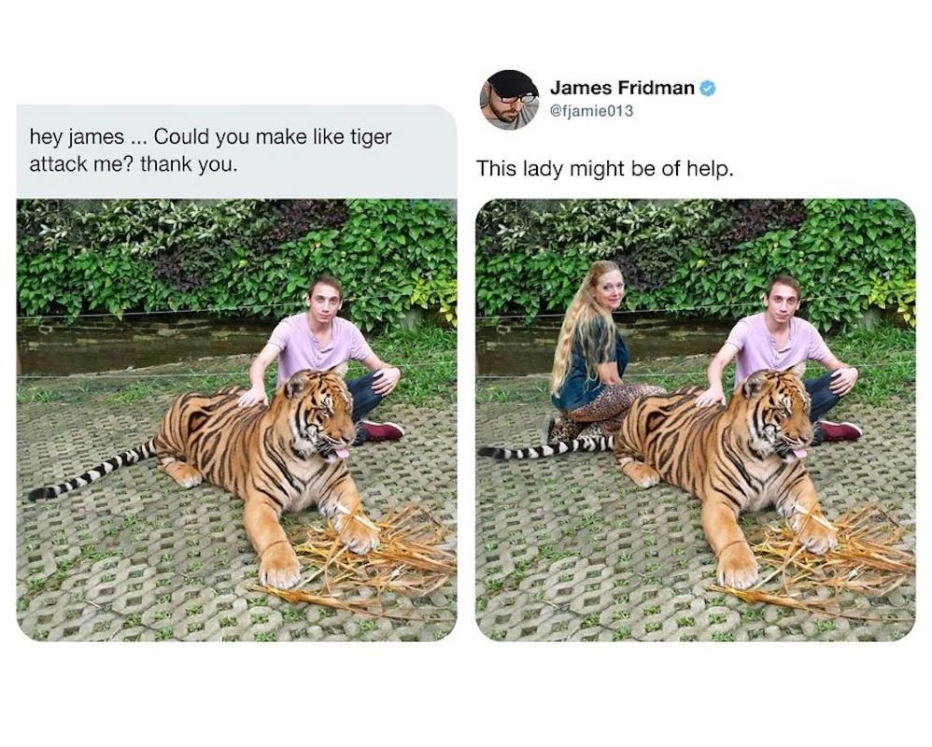Screen dimensions: 932x747
Task: Click the blonde woman's face in the edited photo
Action: (608, 288)
